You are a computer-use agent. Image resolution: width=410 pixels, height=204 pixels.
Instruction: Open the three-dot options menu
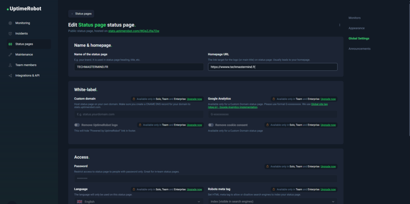[x=340, y=25]
